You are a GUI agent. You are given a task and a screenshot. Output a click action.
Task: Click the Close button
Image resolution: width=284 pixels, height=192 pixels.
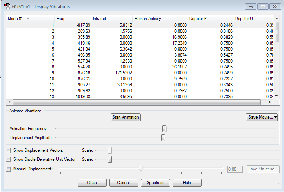92,183
